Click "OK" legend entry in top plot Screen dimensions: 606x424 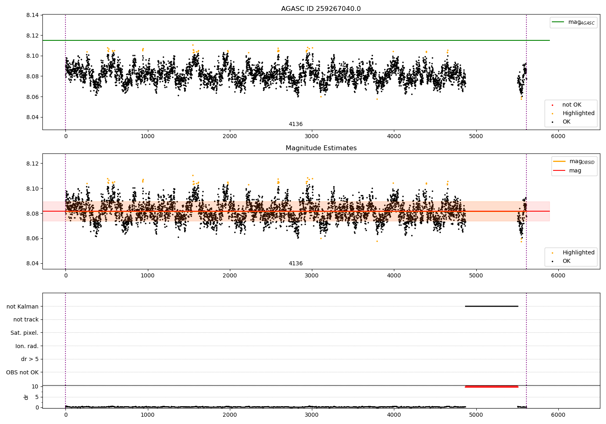pos(566,122)
